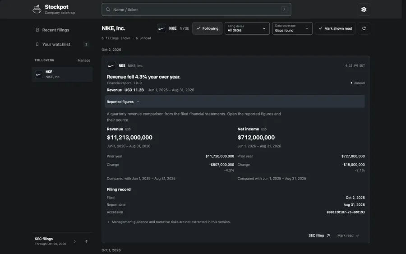Click the checkmark on Mark read
Screen dimensions: 406x254
tap(358, 236)
